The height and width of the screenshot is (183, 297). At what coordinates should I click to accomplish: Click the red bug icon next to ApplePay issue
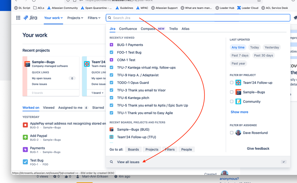[25, 125]
